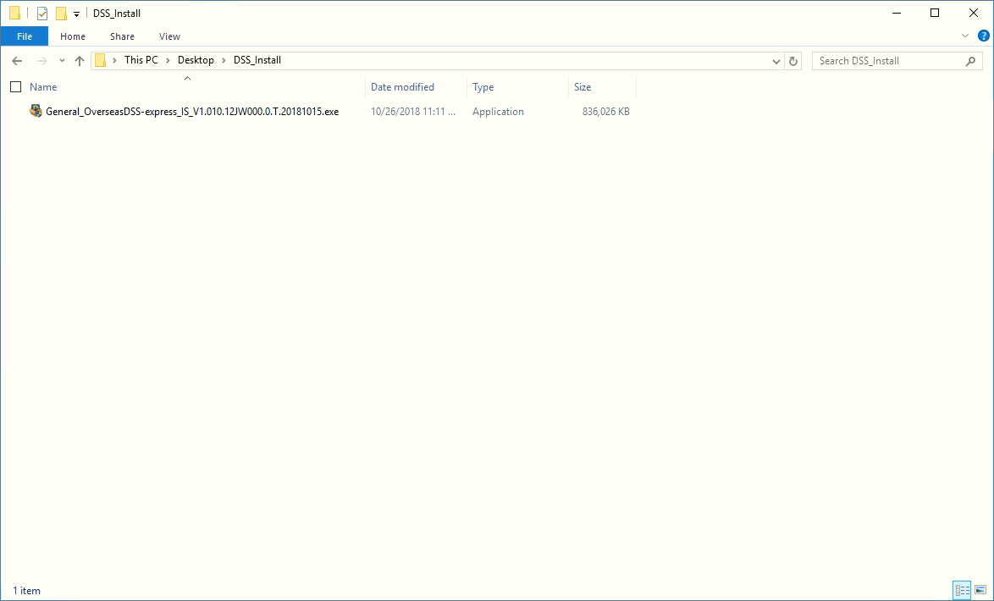Minimize the DSS_Install window

[897, 14]
